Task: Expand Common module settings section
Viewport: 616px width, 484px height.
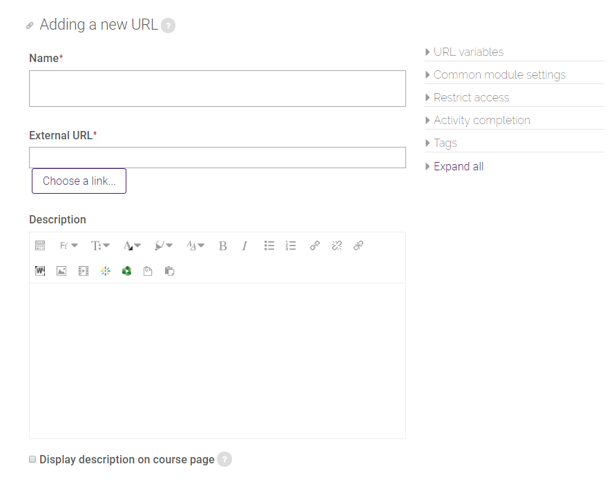Action: point(495,74)
